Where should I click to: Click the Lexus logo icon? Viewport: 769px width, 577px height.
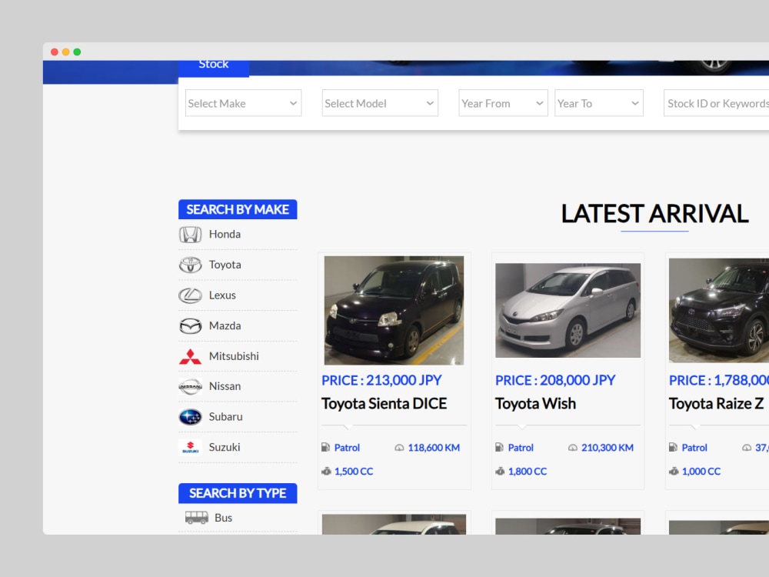[x=190, y=295]
